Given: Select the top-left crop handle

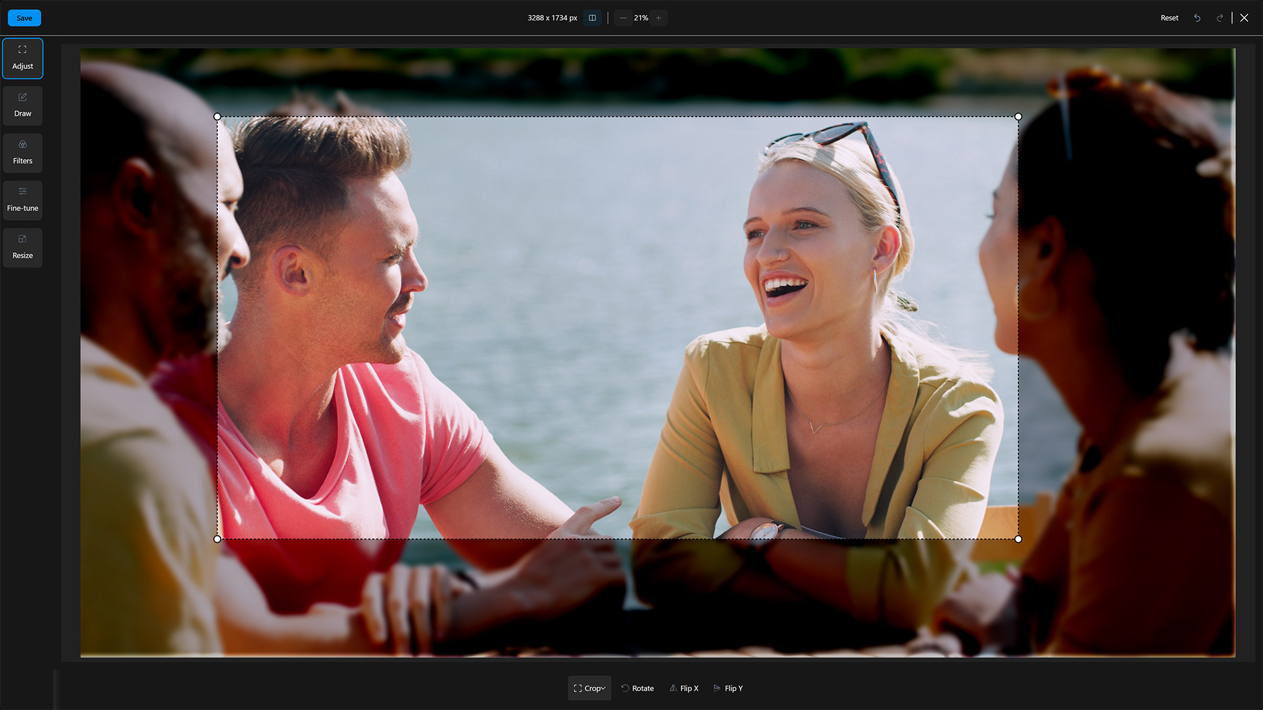Looking at the screenshot, I should click(x=218, y=117).
